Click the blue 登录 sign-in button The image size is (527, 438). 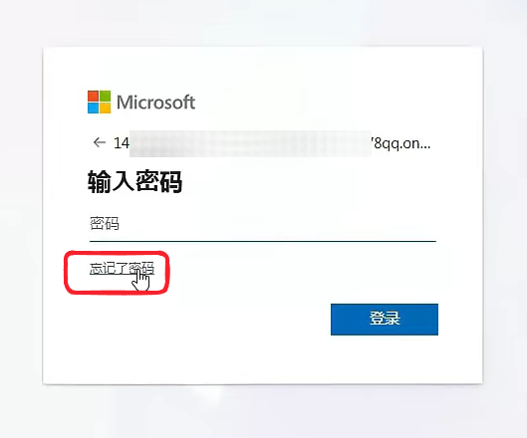(x=385, y=320)
